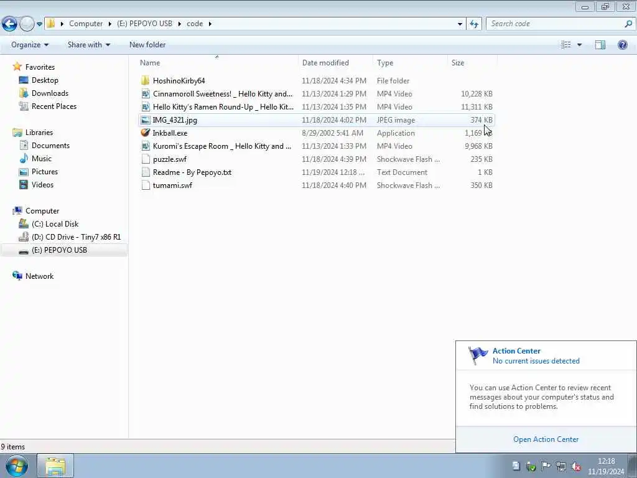Screen dimensions: 637x478
Task: Click the magnifier icon in search box
Action: (x=628, y=24)
